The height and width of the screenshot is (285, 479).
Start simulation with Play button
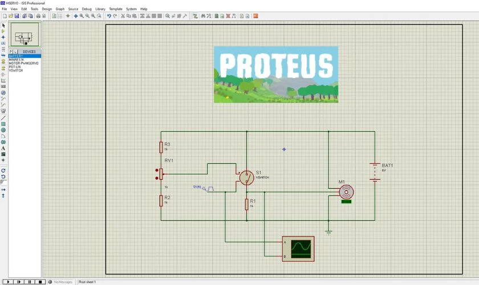(8, 282)
